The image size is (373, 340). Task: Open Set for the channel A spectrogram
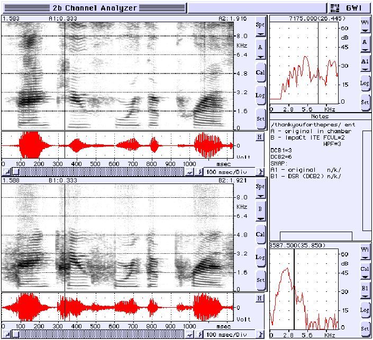click(260, 118)
